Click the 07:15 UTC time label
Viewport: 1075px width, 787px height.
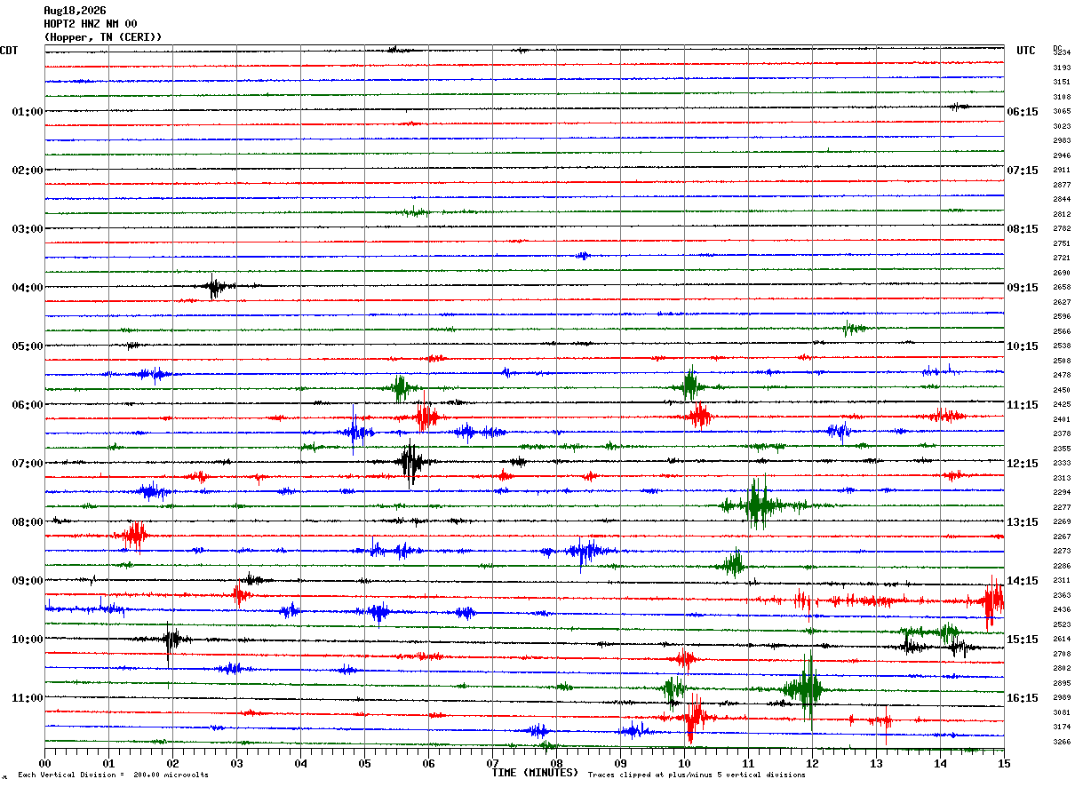tap(1023, 171)
